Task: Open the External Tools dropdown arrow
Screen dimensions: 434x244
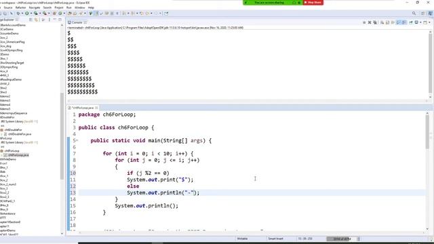Action: (x=49, y=14)
